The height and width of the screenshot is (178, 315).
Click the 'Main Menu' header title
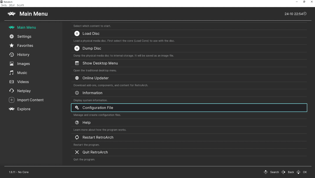[x=34, y=14]
